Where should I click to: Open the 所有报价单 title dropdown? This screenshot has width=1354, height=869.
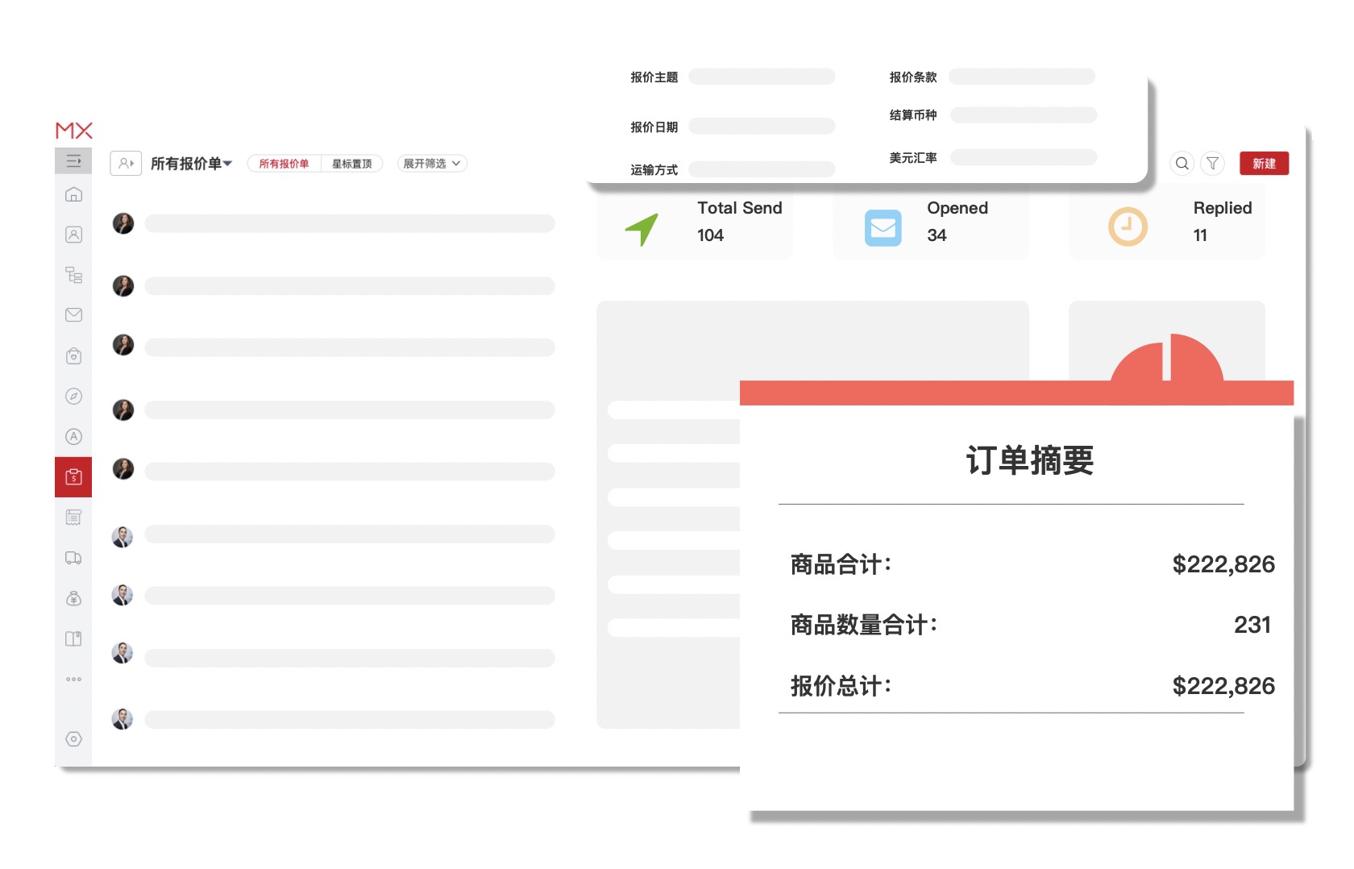[x=186, y=163]
